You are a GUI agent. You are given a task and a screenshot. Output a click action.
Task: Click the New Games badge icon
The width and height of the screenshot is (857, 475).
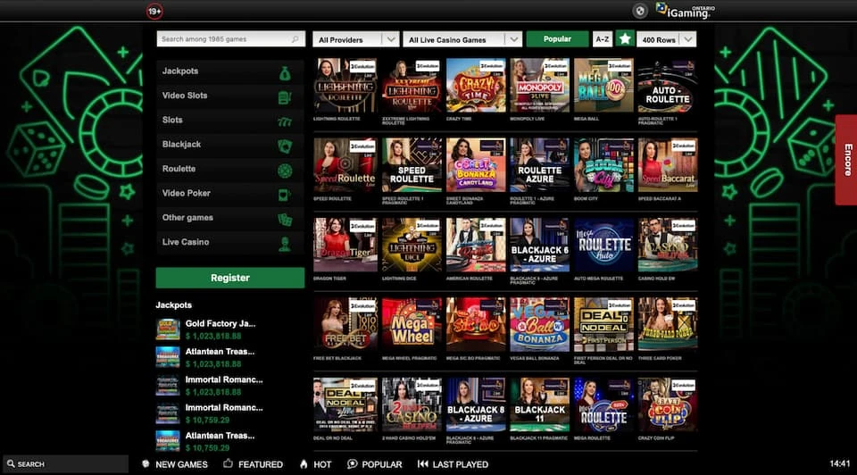[x=146, y=463]
